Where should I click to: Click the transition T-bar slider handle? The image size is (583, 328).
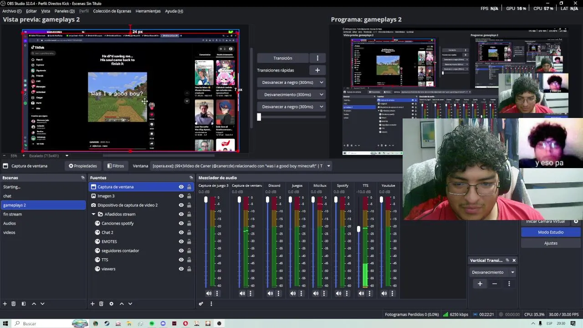point(259,117)
